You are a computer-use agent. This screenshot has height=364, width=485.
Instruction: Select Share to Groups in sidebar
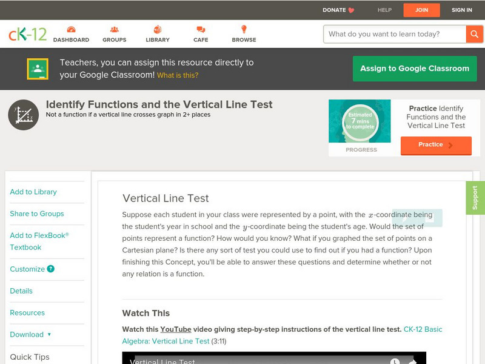point(37,214)
